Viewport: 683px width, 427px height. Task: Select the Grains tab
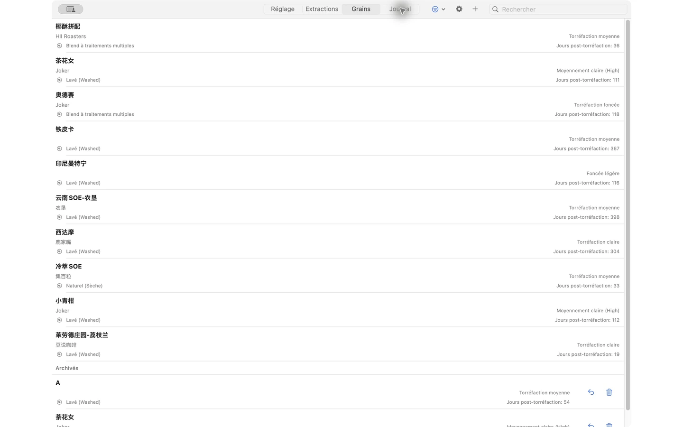coord(361,9)
